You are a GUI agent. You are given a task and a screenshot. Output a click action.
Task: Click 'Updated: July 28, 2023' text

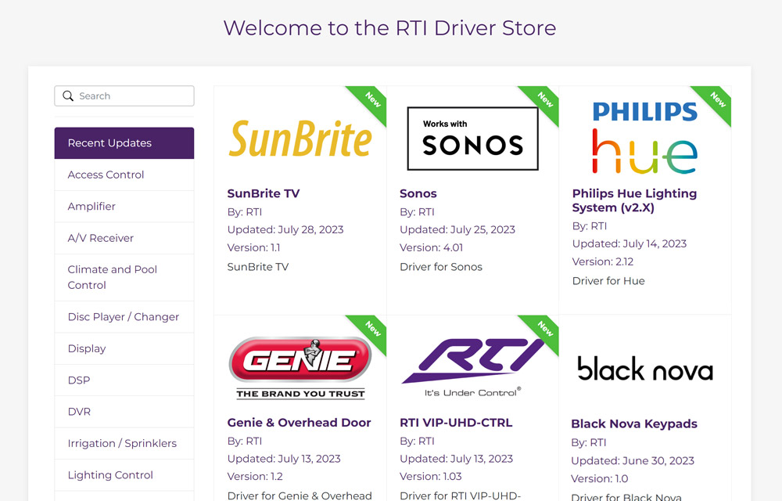click(285, 229)
